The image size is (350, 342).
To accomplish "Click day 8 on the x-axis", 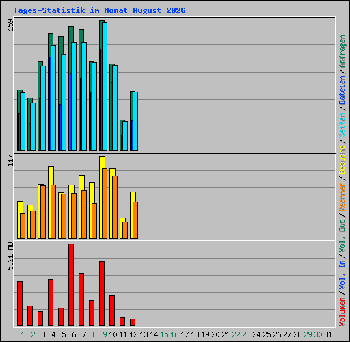I will click(94, 334).
